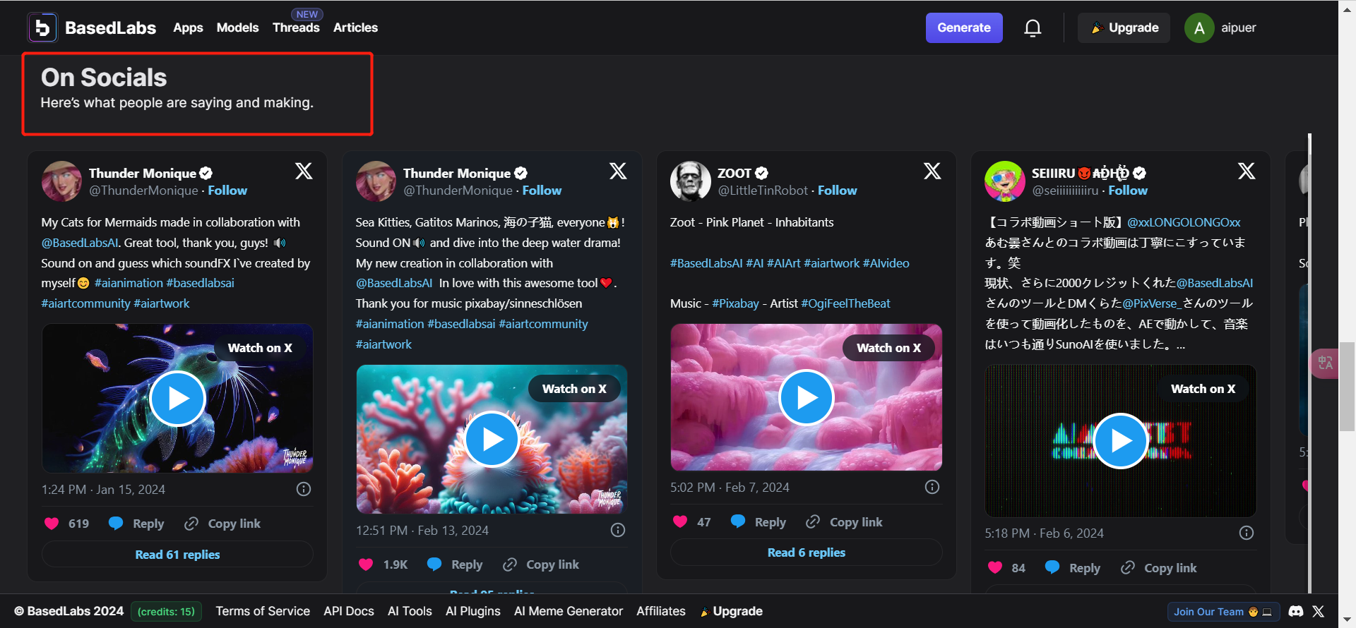This screenshot has height=628, width=1356.
Task: Open @xxLONGOLONGOxx mention
Action: click(1184, 222)
